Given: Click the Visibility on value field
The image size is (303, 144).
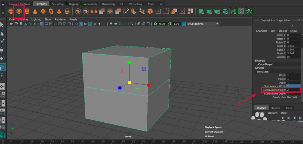Looking at the screenshot, I should point(293,57).
